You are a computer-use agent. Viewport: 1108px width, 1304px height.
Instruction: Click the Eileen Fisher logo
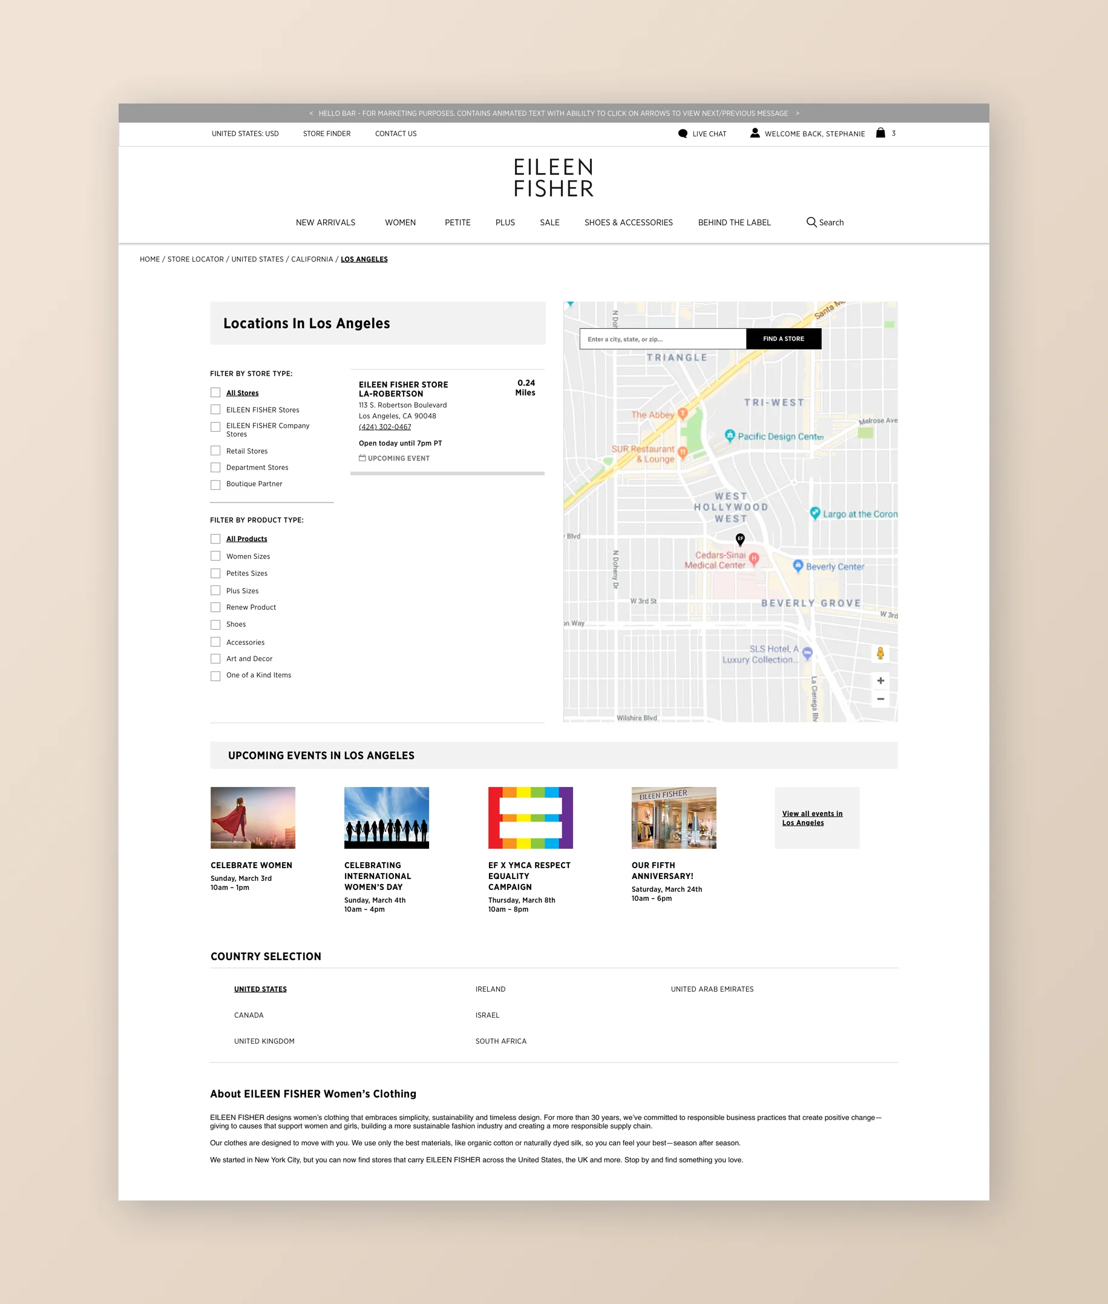[553, 177]
